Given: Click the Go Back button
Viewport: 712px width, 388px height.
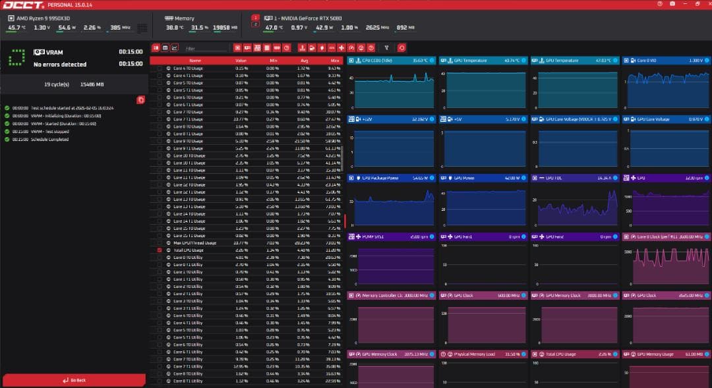Looking at the screenshot, I should pos(74,380).
